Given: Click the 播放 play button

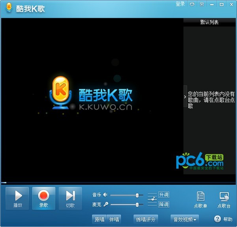Looking at the screenshot, I should click(17, 199).
